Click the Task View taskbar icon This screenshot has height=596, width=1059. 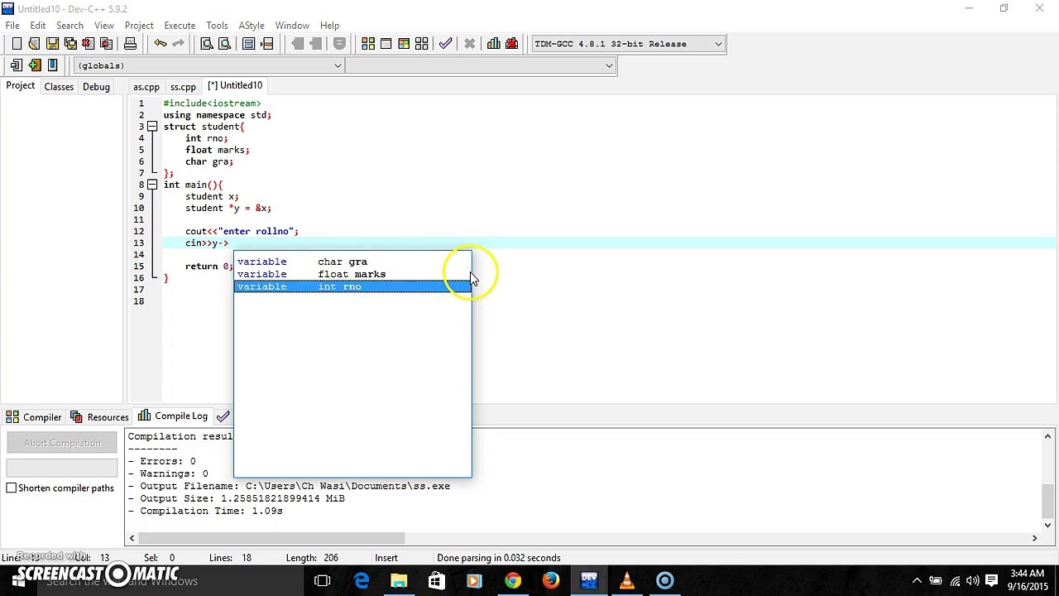coord(323,580)
